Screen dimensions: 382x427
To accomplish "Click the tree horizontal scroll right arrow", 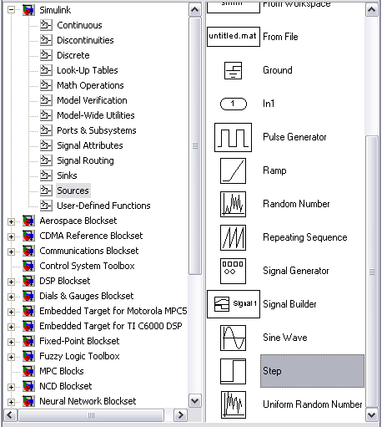I will point(180,415).
